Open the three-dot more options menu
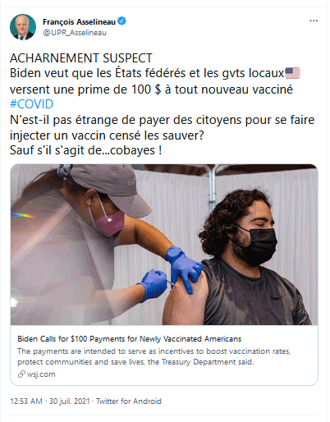330x422 pixels. [x=314, y=21]
